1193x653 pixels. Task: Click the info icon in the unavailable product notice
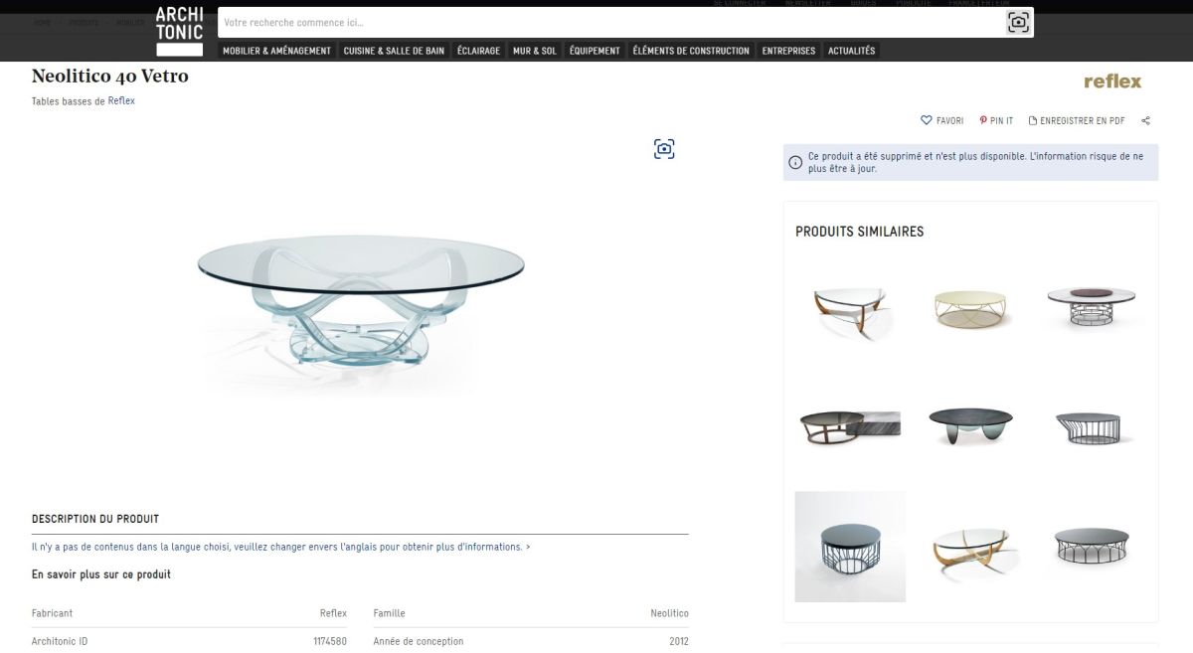coord(796,163)
